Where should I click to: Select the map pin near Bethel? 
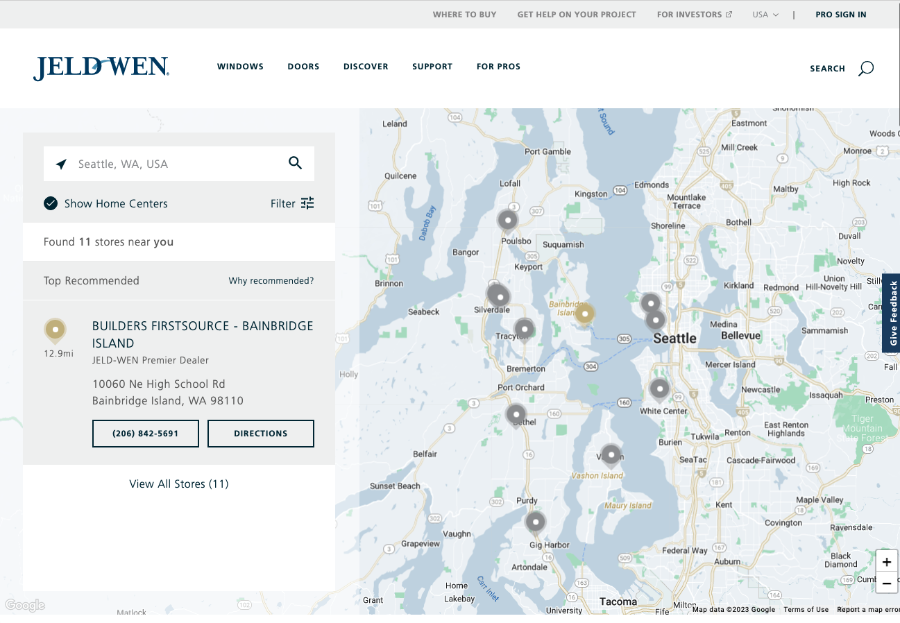point(516,416)
